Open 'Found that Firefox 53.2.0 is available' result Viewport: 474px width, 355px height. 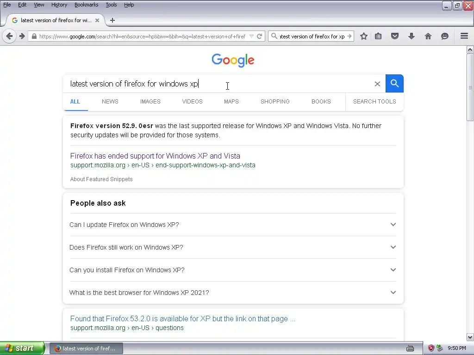[x=182, y=319]
